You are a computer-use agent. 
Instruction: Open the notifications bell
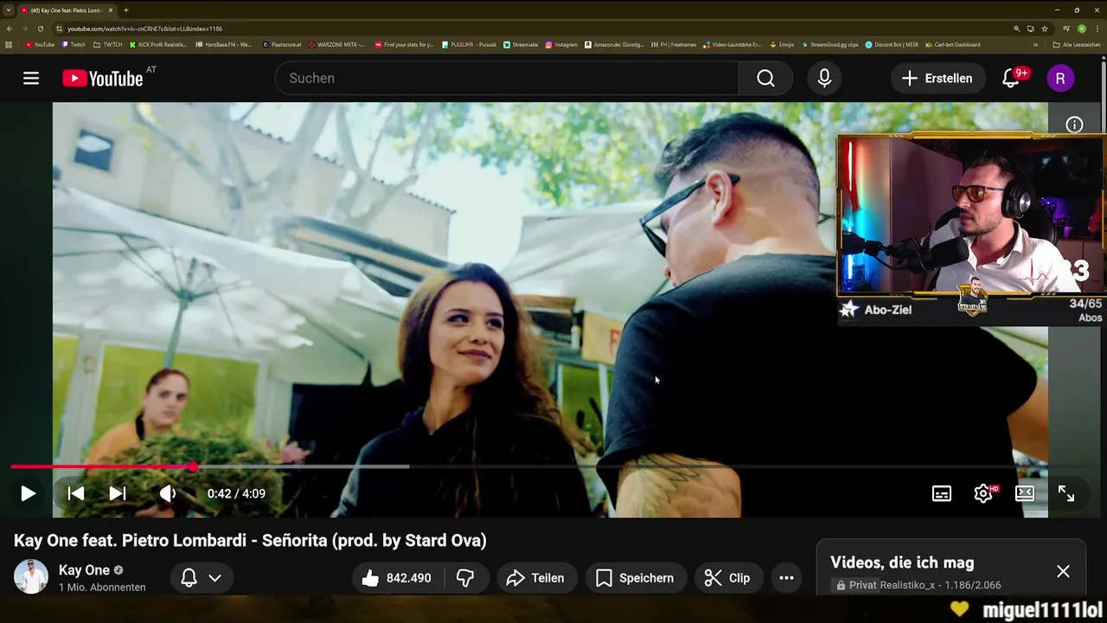[1010, 78]
